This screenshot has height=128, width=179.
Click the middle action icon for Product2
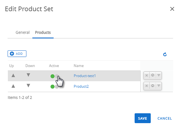tap(153, 86)
